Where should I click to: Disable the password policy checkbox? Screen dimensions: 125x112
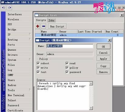pyautogui.click(x=67, y=72)
